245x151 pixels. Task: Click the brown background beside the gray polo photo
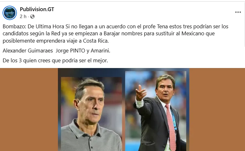click(29, 109)
